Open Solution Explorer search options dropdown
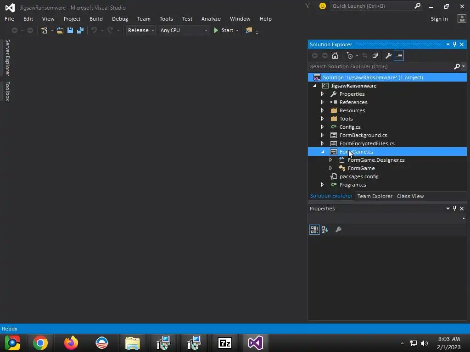Screen dimensions: 470x352 click(464, 66)
